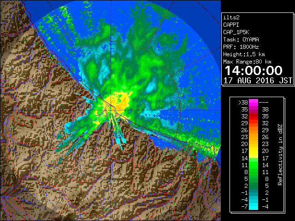The image size is (295, 221).
Task: Click the 'Max Range:80 km' line
Action: click(247, 62)
